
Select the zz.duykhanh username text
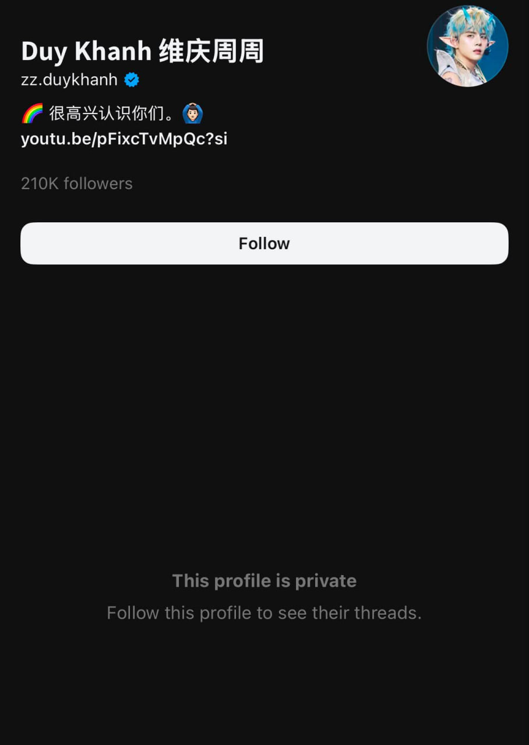click(x=69, y=80)
